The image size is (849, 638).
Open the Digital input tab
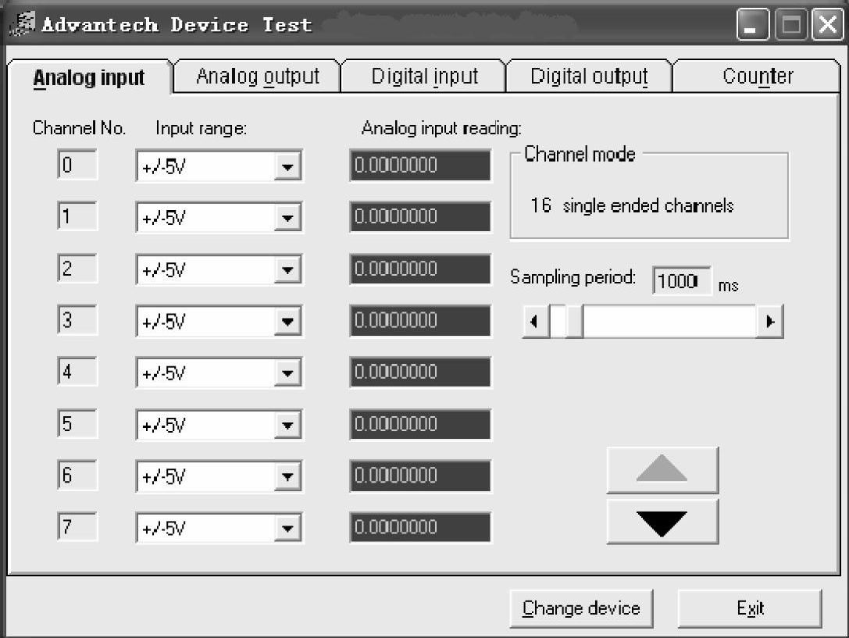point(425,77)
